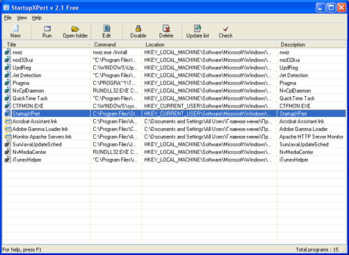Click the icon beside QuickTime Task
This screenshot has width=349, height=255.
coord(8,98)
